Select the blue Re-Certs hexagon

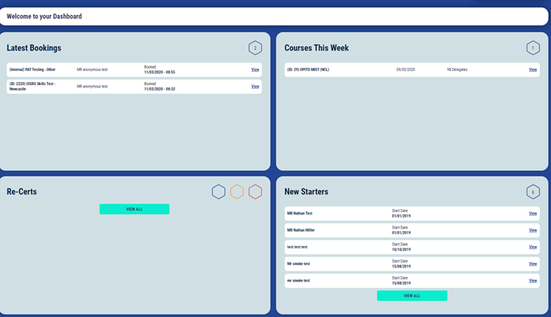(x=219, y=192)
